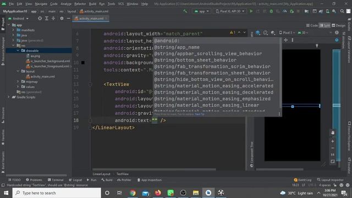Select activity_main.xml editor tab

[x=90, y=18]
